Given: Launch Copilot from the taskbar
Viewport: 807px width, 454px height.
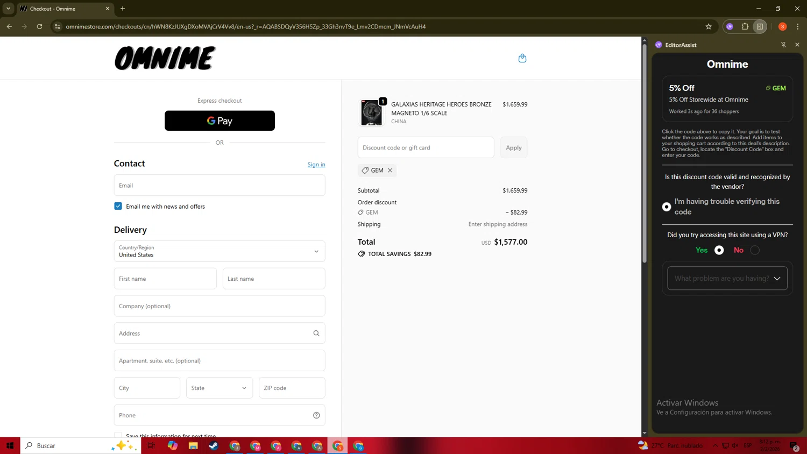Looking at the screenshot, I should point(172,445).
